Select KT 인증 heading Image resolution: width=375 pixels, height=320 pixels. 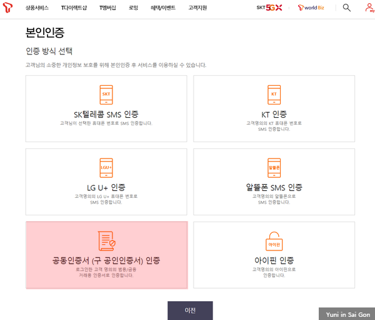point(274,115)
